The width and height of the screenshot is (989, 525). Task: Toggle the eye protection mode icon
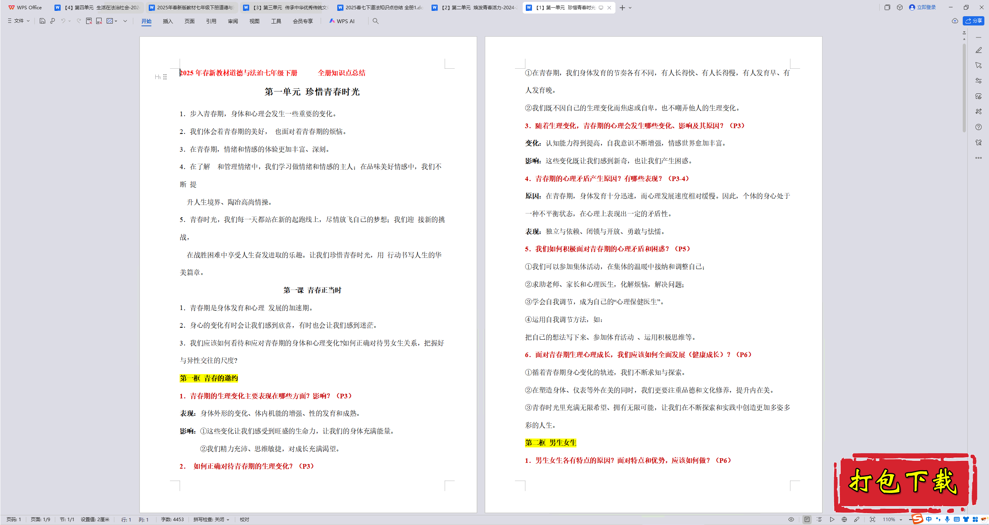pos(791,520)
